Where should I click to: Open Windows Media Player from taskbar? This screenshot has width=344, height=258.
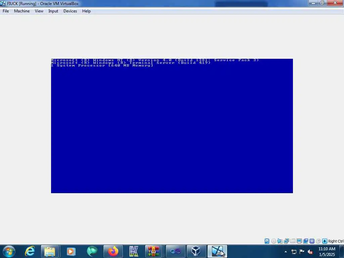pyautogui.click(x=71, y=251)
